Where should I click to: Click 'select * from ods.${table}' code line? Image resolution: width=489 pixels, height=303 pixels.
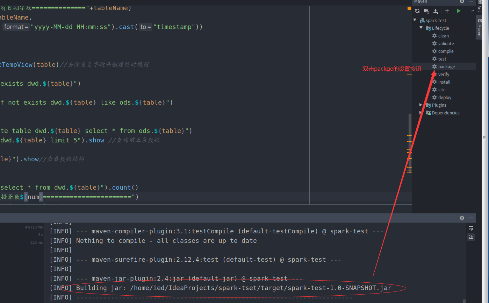click(96, 131)
